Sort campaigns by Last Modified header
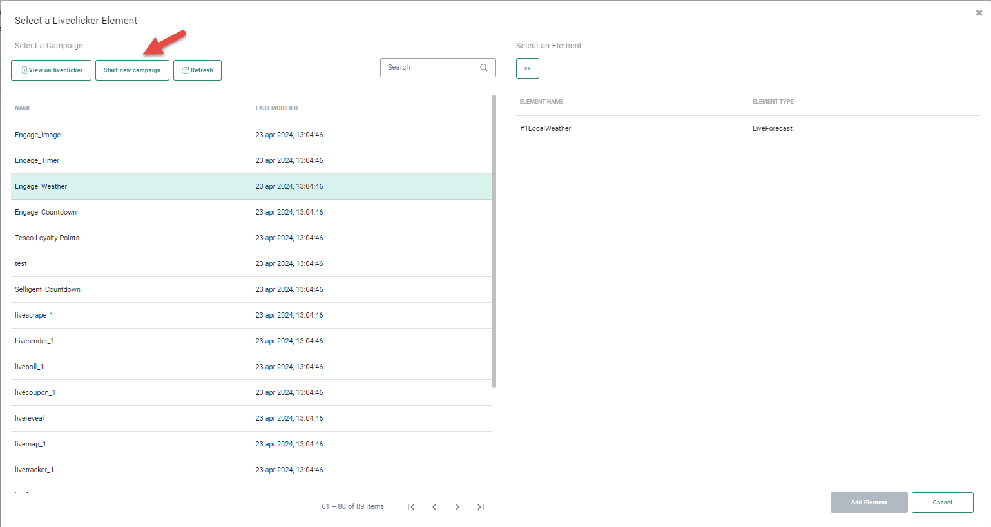The image size is (991, 527). tap(276, 108)
